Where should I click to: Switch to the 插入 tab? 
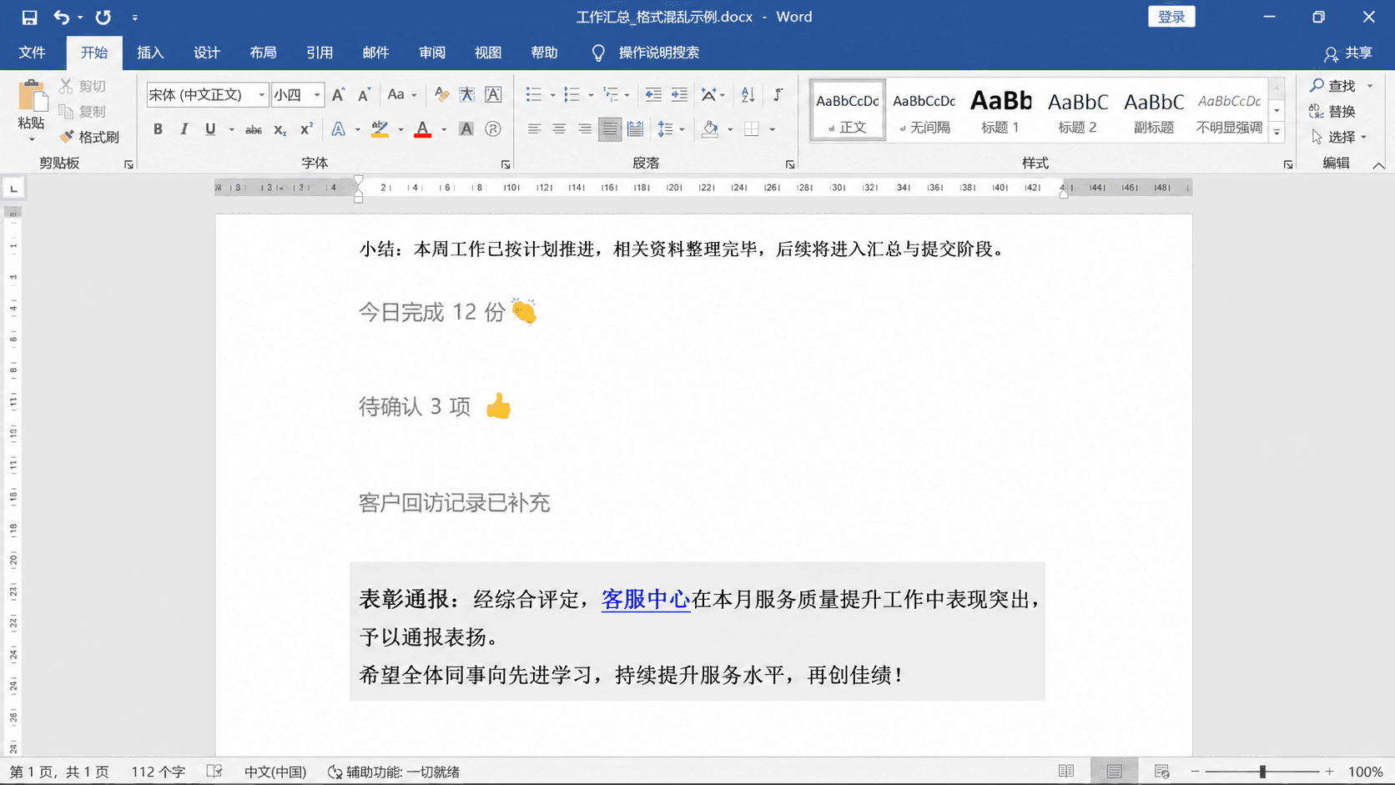(x=150, y=53)
